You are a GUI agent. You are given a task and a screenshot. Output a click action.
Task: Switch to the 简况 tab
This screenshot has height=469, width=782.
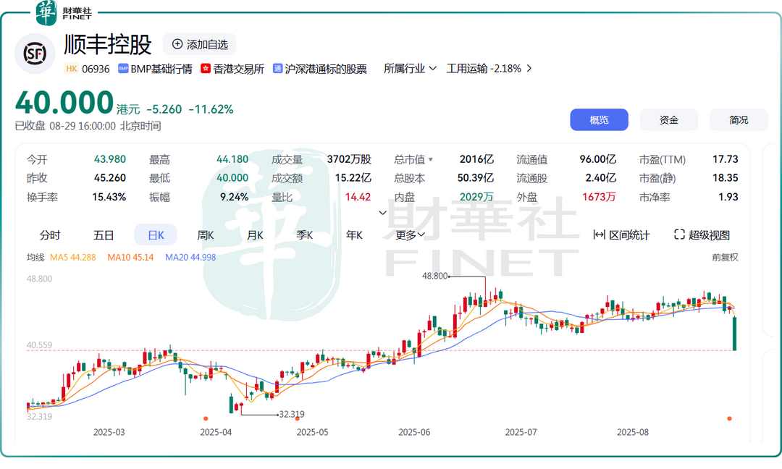[739, 119]
